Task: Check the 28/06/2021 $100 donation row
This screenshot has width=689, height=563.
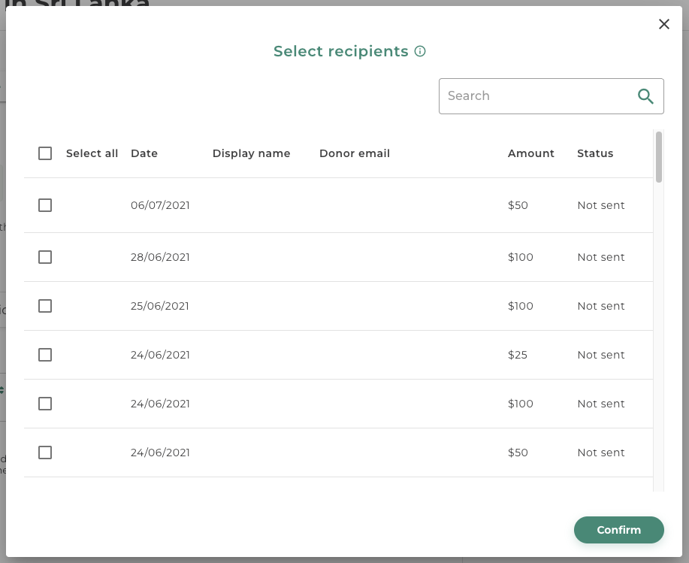Action: click(x=45, y=257)
